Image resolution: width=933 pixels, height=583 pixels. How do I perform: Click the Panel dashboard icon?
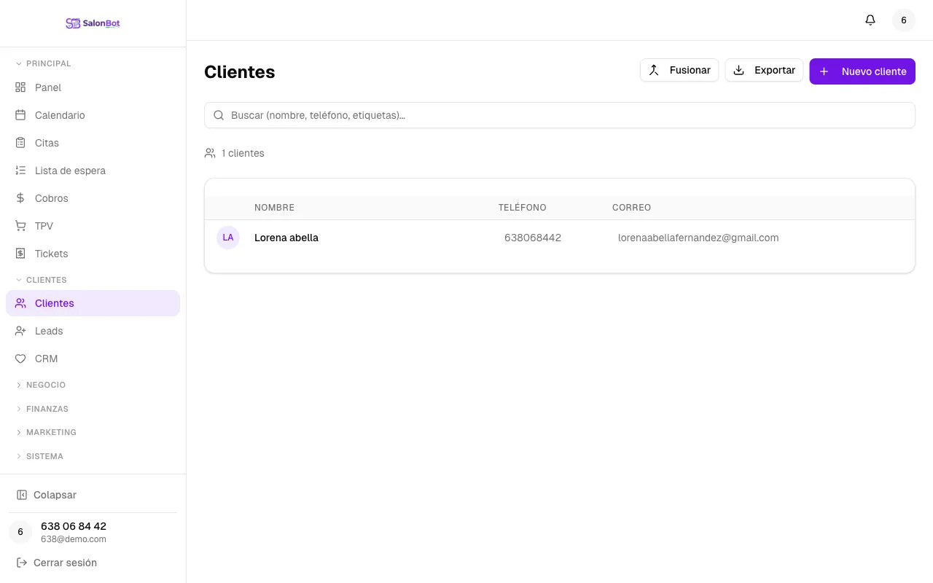(x=20, y=87)
